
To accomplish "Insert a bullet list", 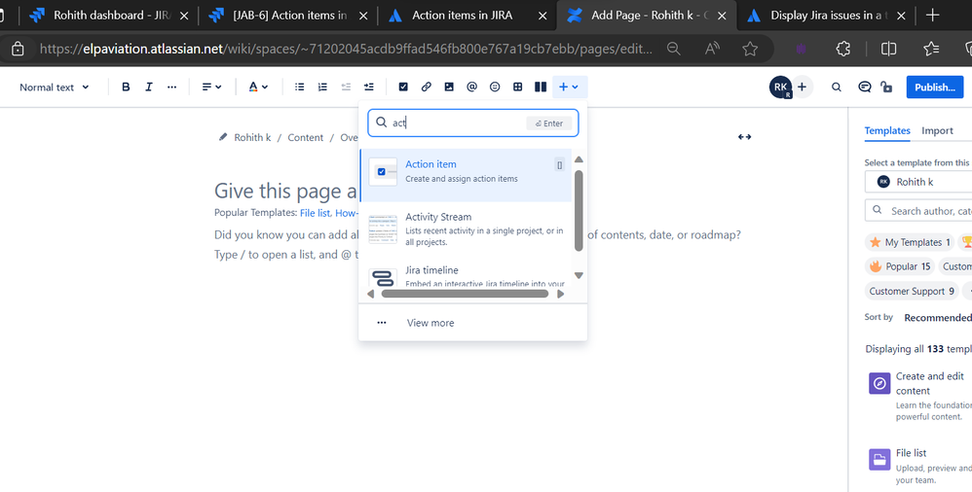I will pos(299,88).
